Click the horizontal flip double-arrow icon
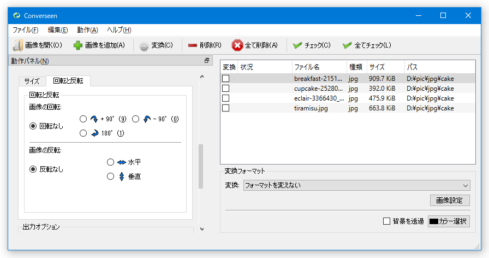This screenshot has height=258, width=489. click(122, 162)
